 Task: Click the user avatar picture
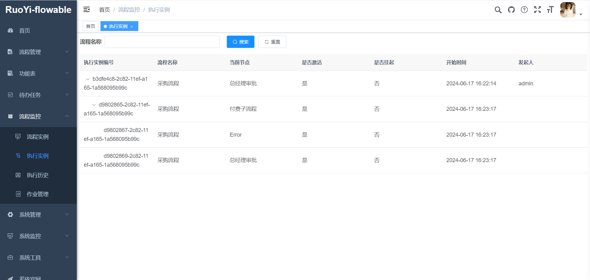click(x=568, y=10)
